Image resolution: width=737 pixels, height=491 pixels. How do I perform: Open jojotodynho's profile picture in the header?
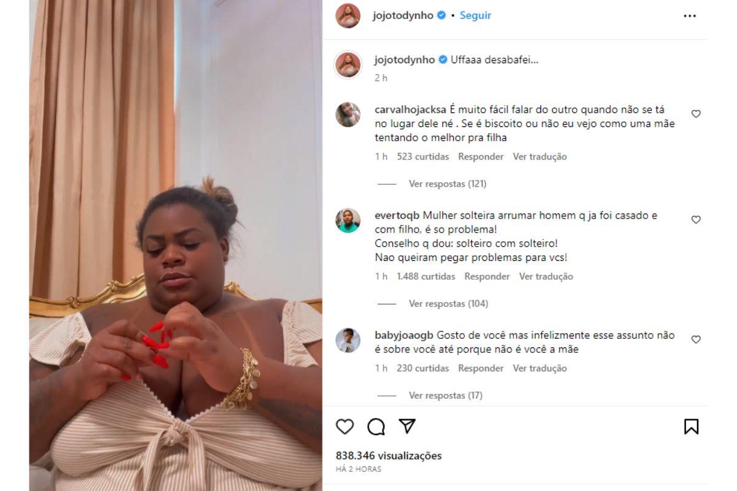(348, 16)
